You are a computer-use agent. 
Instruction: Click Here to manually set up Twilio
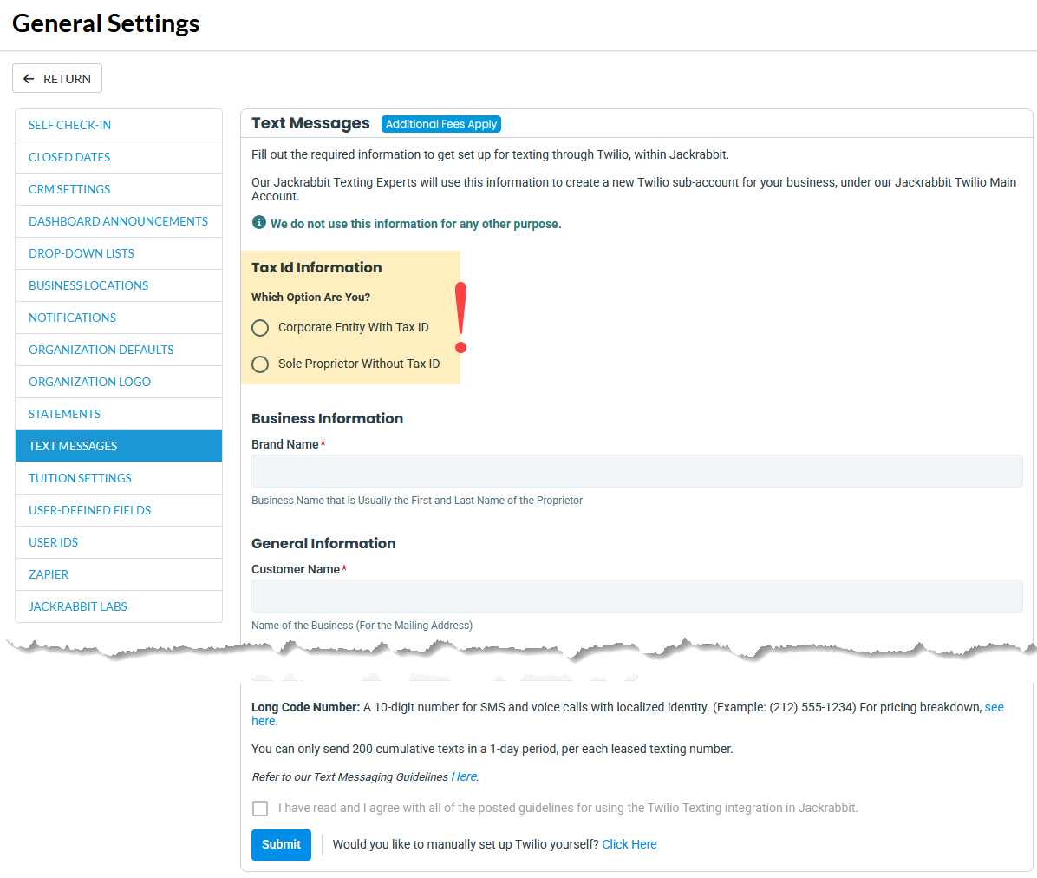point(629,844)
